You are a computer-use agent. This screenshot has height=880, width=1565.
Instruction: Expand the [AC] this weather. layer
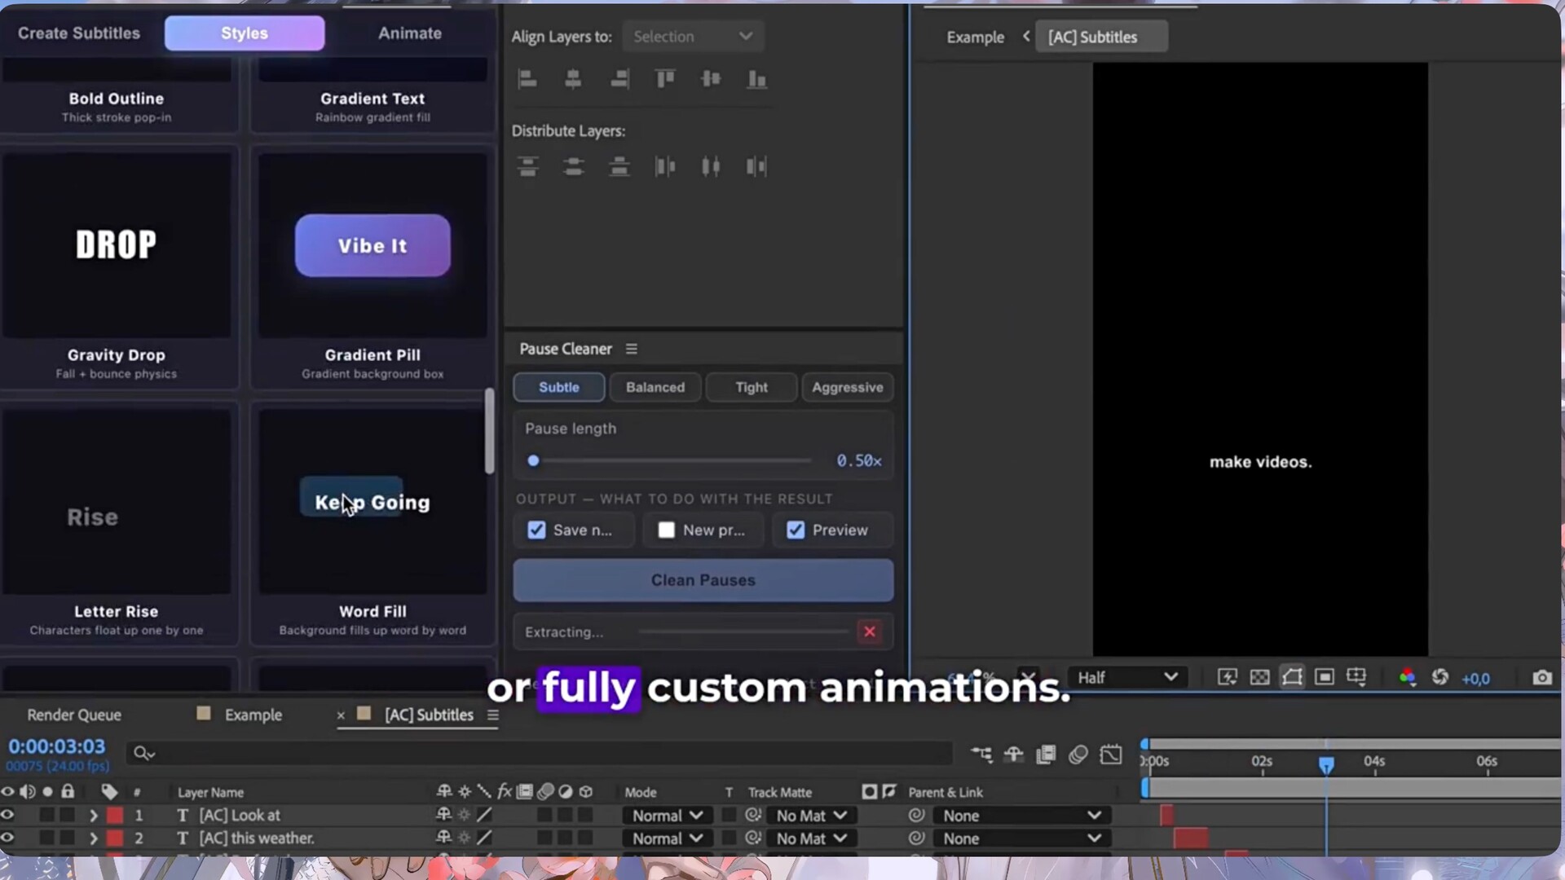93,838
